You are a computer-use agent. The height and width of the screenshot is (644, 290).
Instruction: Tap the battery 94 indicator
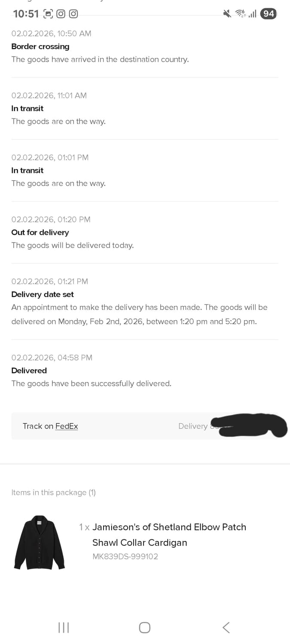[269, 14]
